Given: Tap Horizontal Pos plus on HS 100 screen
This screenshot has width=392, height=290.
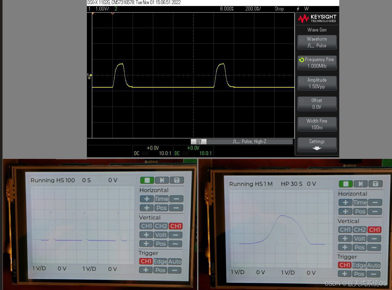Looking at the screenshot, I should click(147, 208).
